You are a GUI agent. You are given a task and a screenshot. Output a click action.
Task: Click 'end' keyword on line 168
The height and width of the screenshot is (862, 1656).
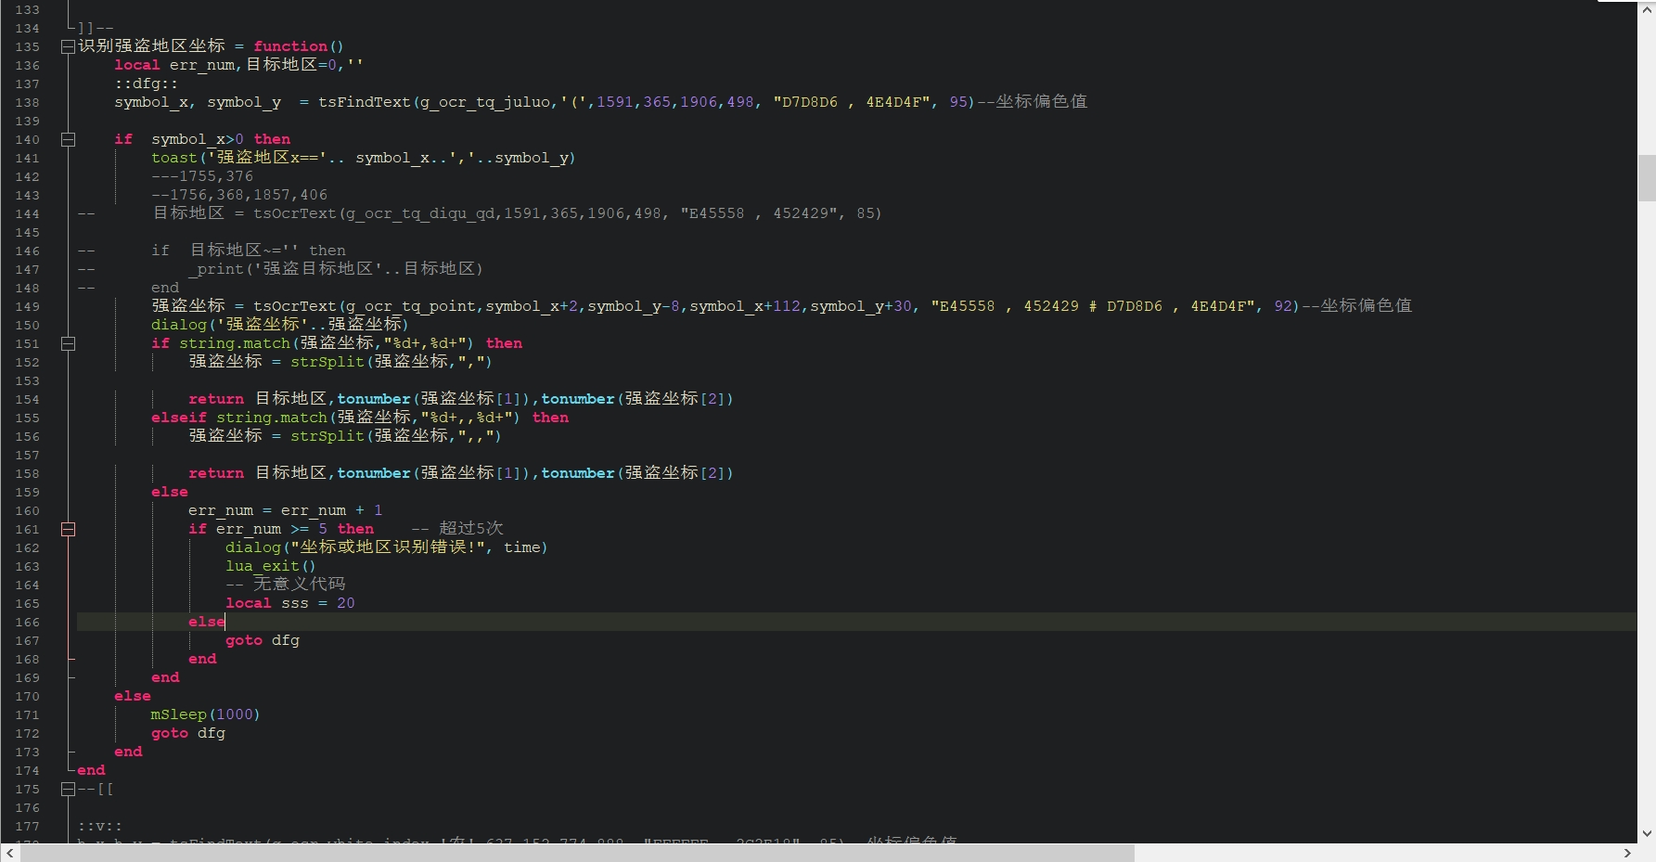(x=202, y=659)
